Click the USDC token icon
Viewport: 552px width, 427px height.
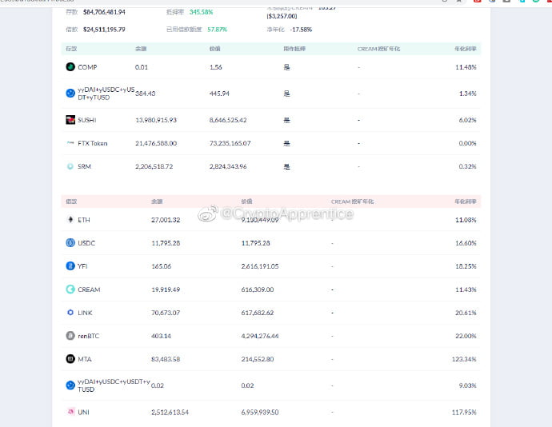[x=70, y=243]
